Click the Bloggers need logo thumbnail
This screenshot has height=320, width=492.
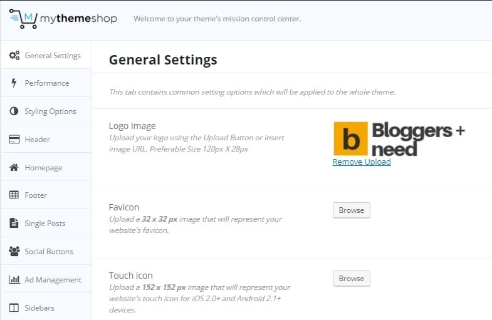tap(399, 138)
